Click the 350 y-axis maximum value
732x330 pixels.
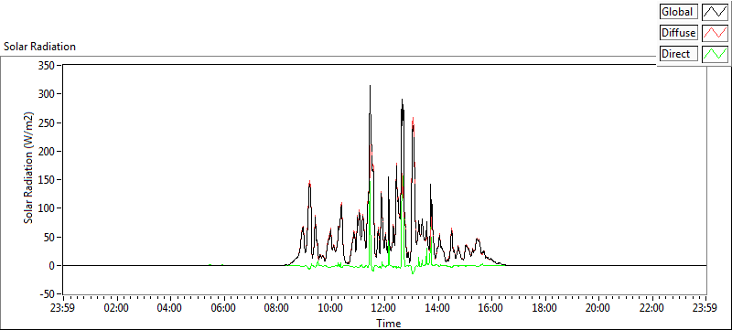click(x=47, y=65)
